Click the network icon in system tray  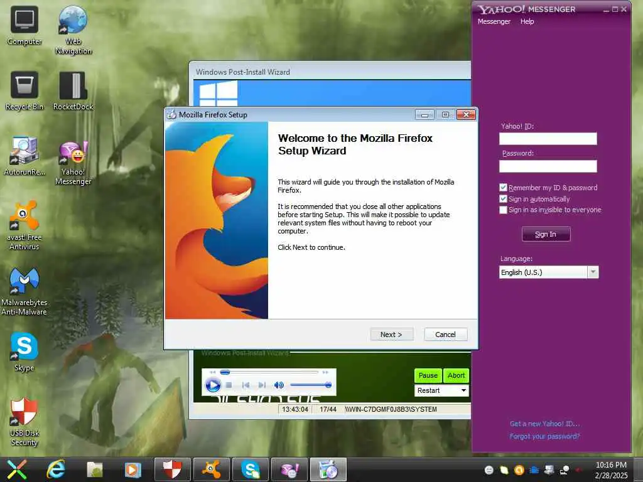click(565, 470)
